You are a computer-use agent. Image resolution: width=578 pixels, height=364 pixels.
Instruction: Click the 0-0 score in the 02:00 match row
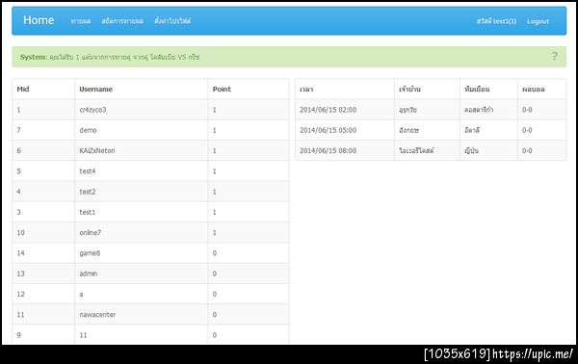click(527, 110)
